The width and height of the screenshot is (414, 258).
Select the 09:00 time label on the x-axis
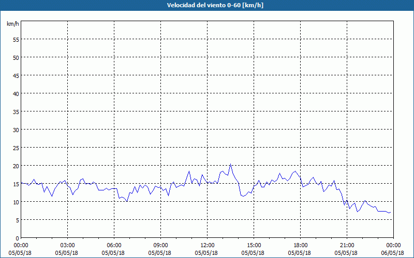[x=161, y=245]
